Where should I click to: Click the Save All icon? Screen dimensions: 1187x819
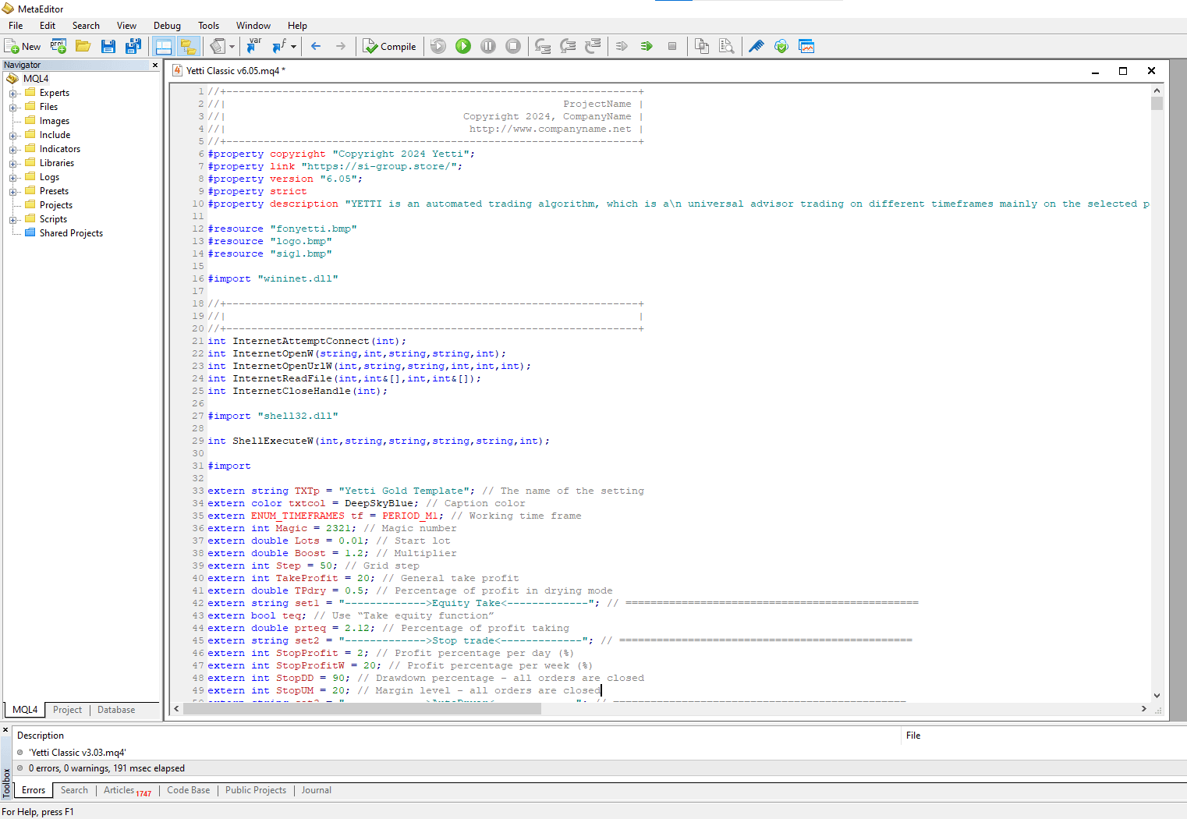[133, 47]
